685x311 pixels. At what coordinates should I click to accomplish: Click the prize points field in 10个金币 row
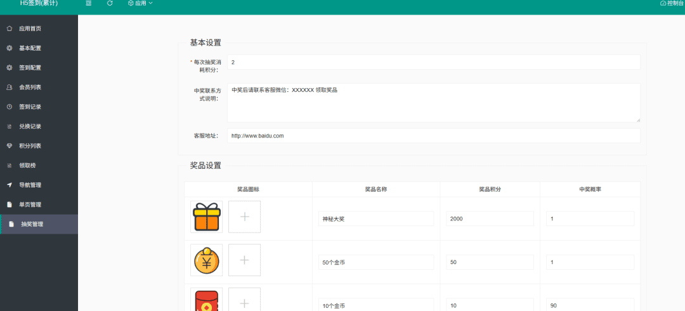[490, 305]
